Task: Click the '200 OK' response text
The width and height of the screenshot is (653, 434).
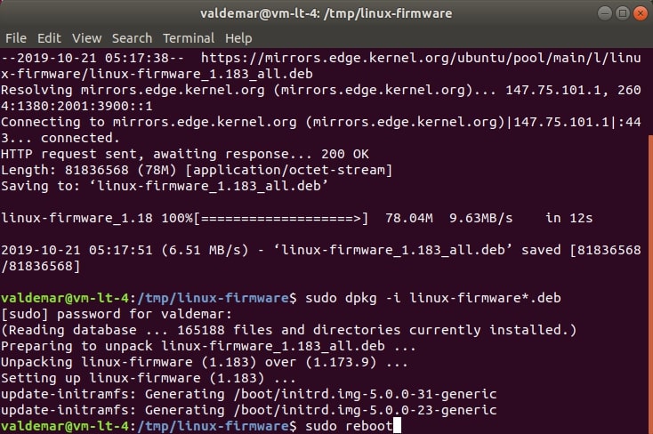Action: tap(345, 154)
